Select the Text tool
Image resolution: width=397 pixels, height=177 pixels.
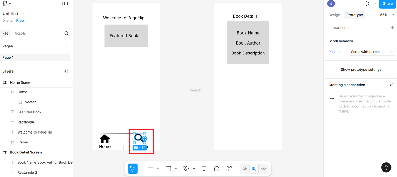[204, 169]
